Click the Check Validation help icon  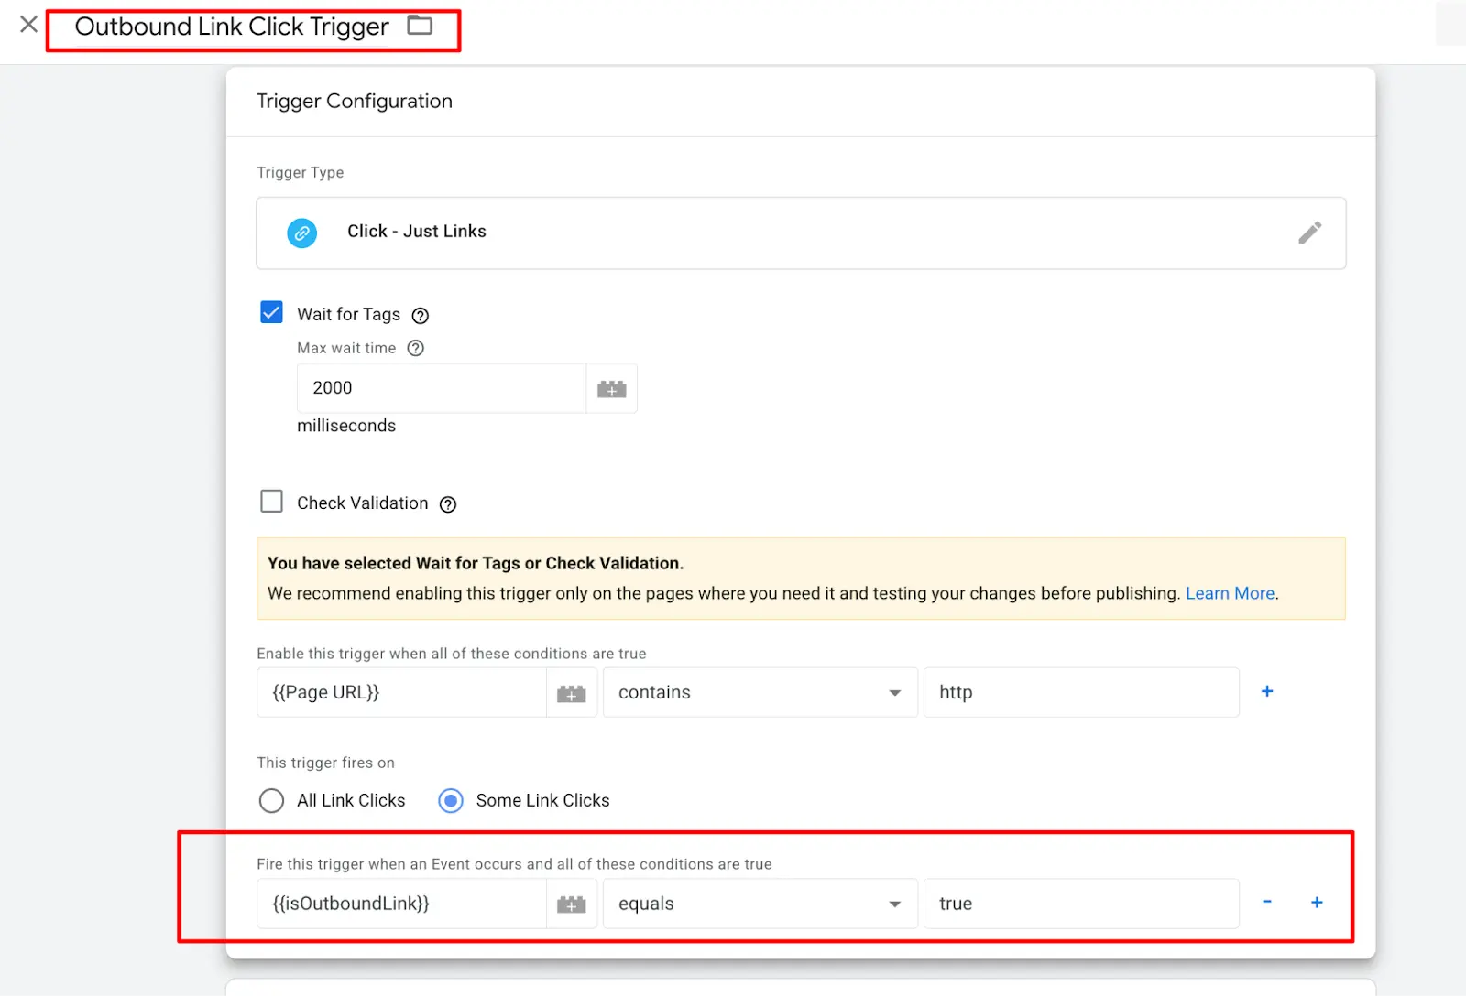coord(447,503)
